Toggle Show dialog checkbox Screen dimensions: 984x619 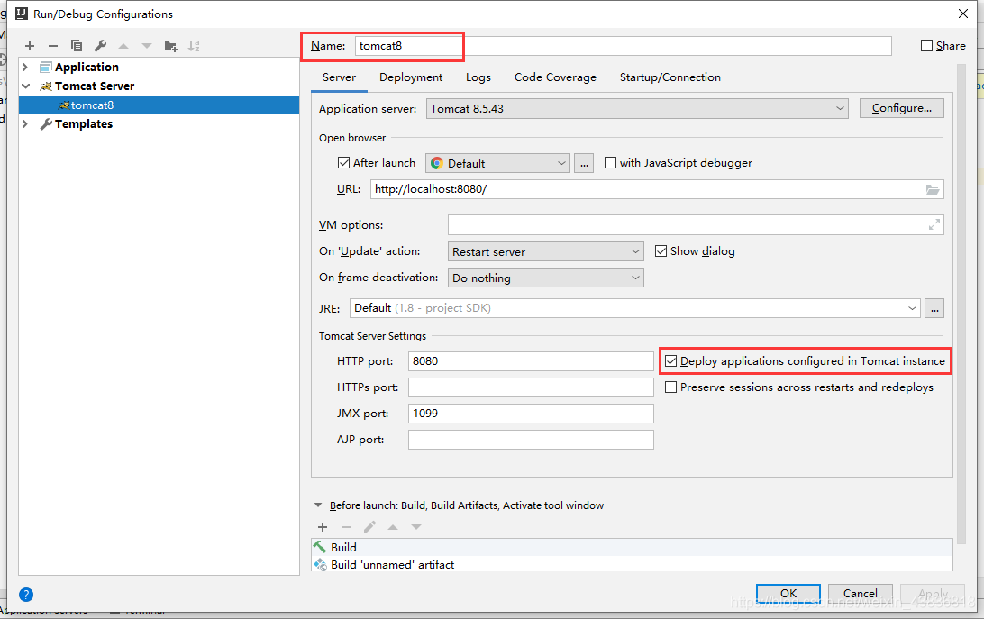(x=661, y=251)
